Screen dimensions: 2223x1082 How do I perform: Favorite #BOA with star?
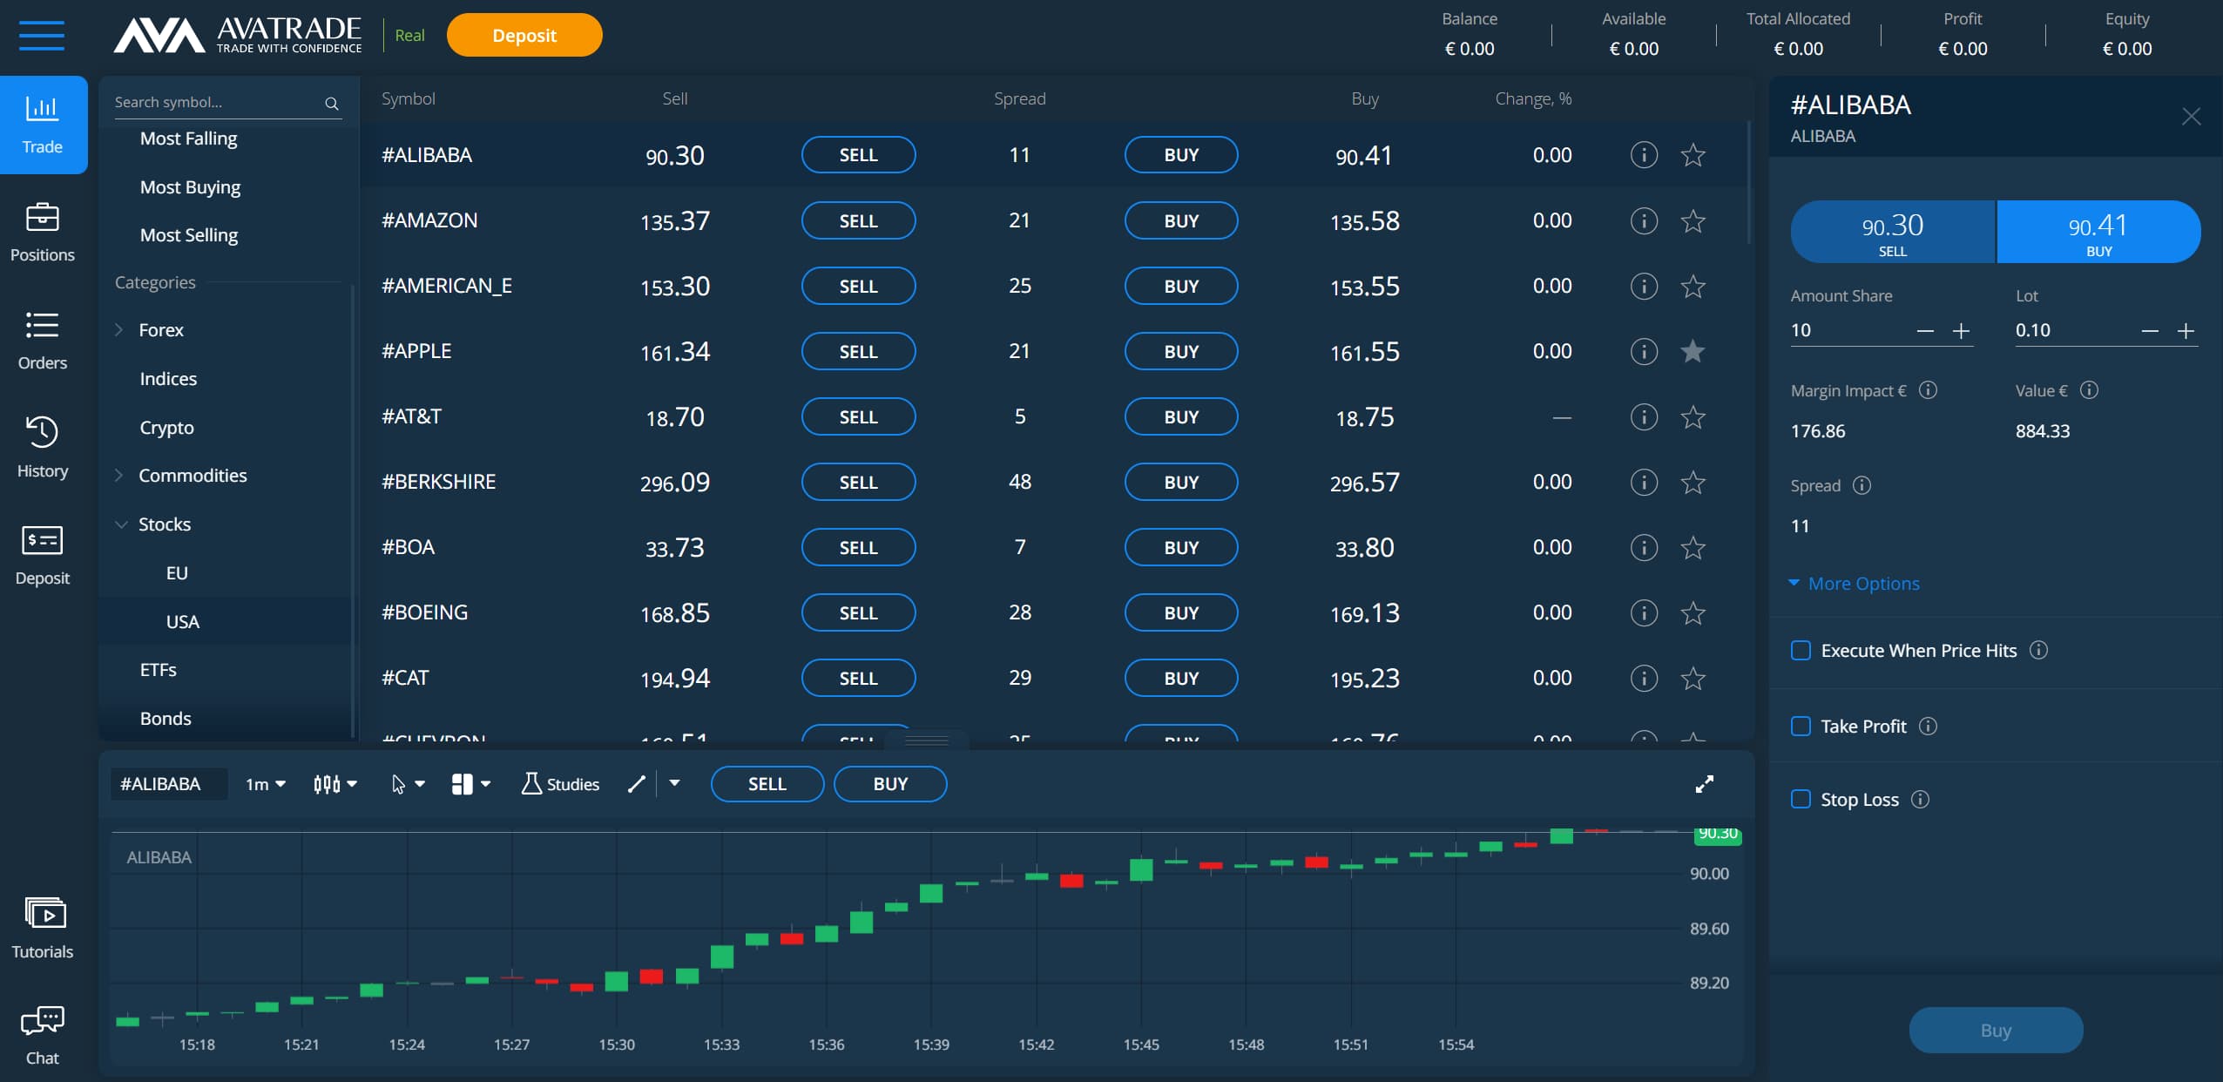1693,548
